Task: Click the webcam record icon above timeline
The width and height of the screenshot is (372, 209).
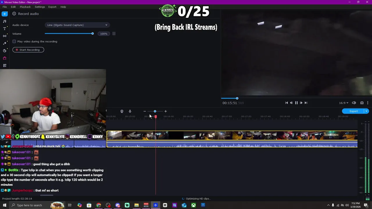Action: [122, 111]
